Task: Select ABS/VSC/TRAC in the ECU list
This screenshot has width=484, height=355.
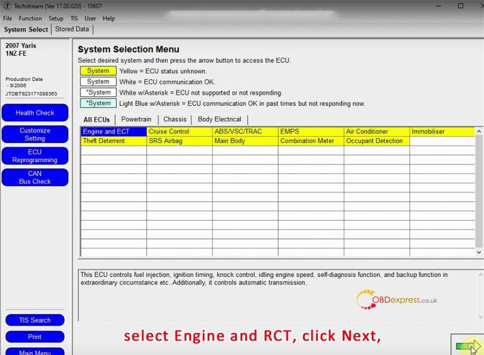Action: click(238, 132)
